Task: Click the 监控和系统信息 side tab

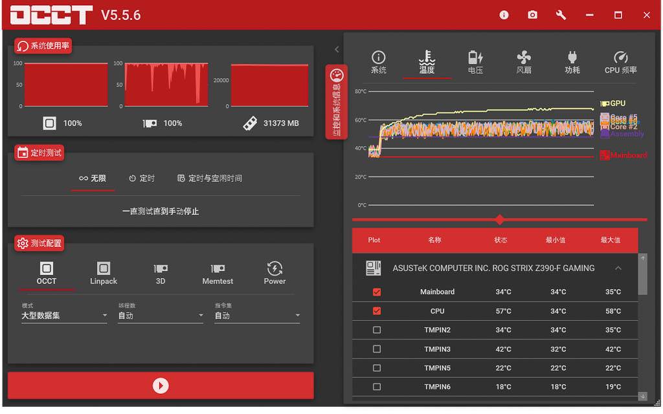Action: click(x=337, y=102)
